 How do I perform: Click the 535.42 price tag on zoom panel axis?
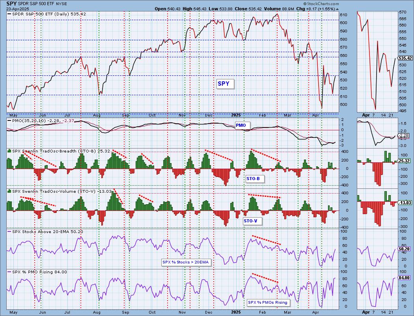(x=405, y=58)
